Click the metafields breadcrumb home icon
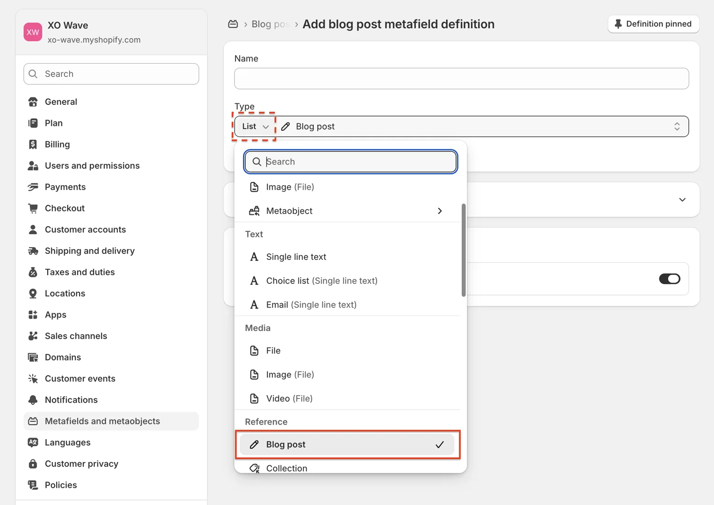 click(x=233, y=24)
